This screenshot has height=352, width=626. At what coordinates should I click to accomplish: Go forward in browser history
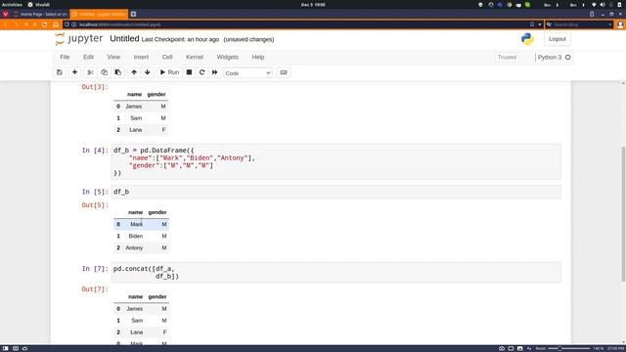[16, 24]
